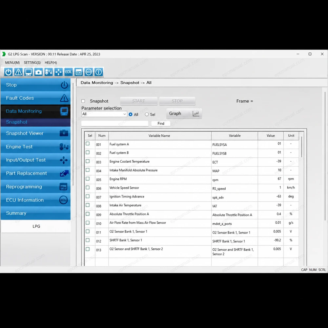The width and height of the screenshot is (328, 328).
Task: Open the MENU(M) menu
Action: click(12, 63)
